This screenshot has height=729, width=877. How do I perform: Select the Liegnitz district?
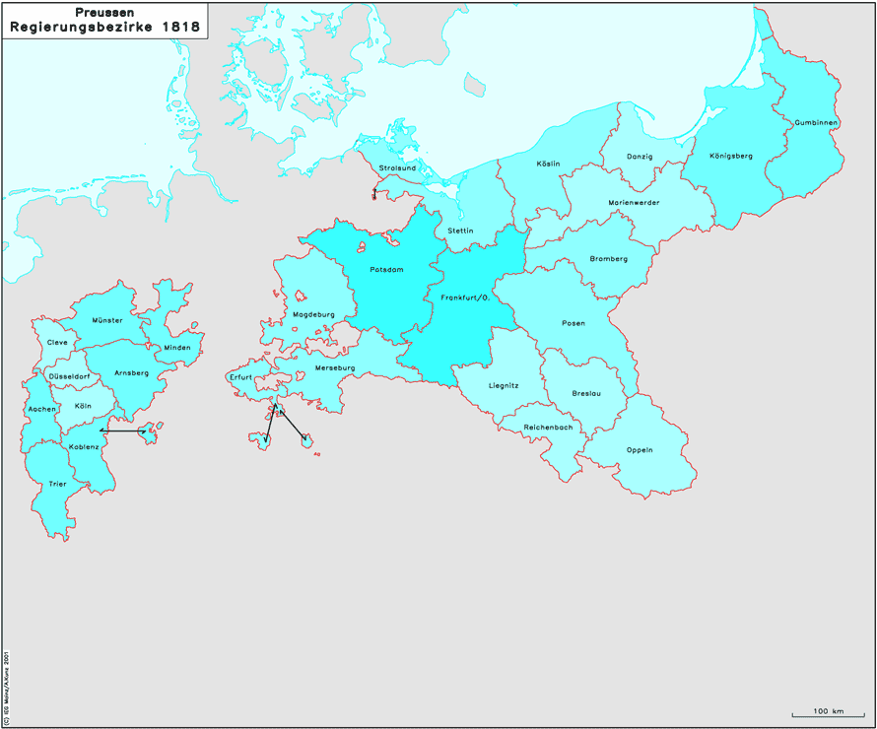tap(503, 385)
